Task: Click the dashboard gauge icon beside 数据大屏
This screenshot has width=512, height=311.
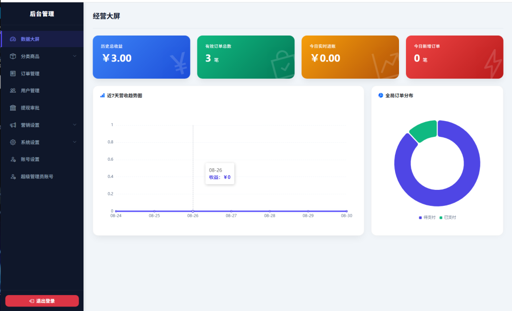Action: tap(12, 39)
